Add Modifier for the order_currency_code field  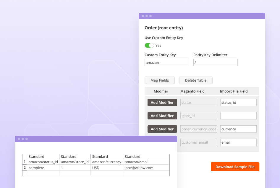[x=162, y=129]
